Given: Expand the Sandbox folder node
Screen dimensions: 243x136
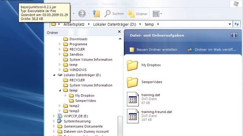Looking at the screenshot, I should point(60,54).
